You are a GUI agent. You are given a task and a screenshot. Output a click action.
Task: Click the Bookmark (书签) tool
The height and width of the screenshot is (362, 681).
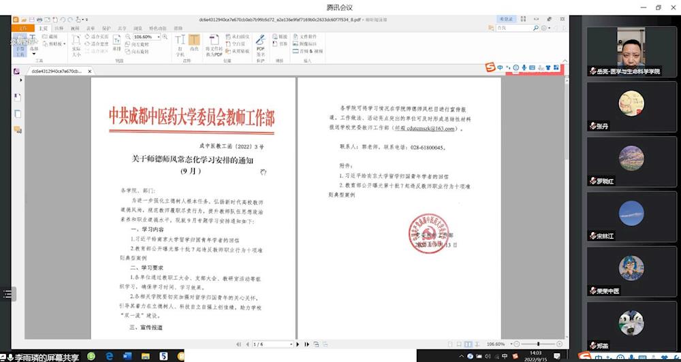click(280, 44)
